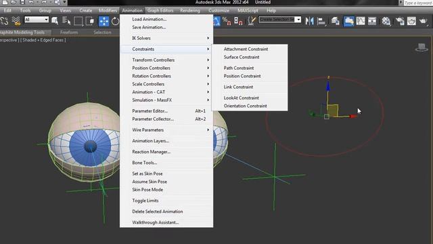Viewport: 433px width, 244px height.
Task: Choose the Rectangular Selection Region icon
Action: point(78,21)
